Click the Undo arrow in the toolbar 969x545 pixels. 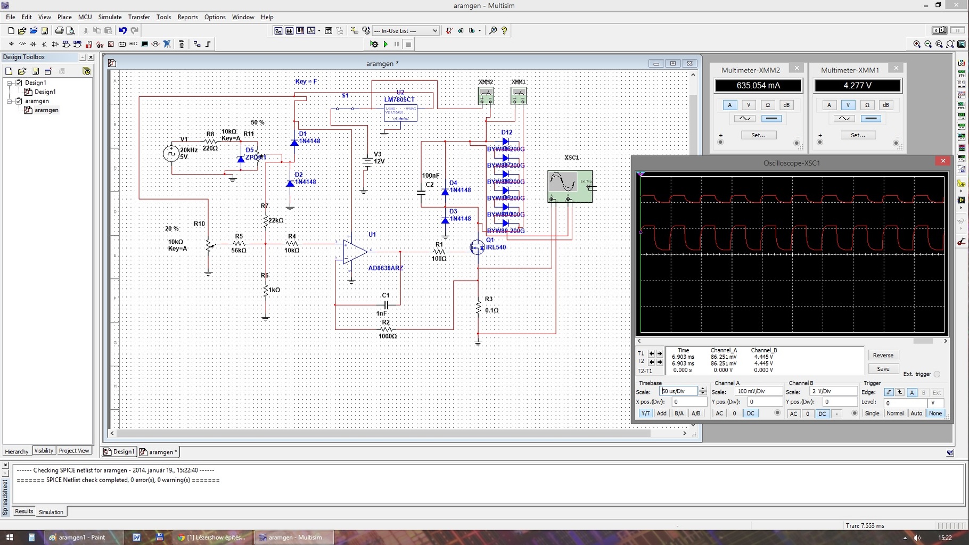(x=123, y=30)
